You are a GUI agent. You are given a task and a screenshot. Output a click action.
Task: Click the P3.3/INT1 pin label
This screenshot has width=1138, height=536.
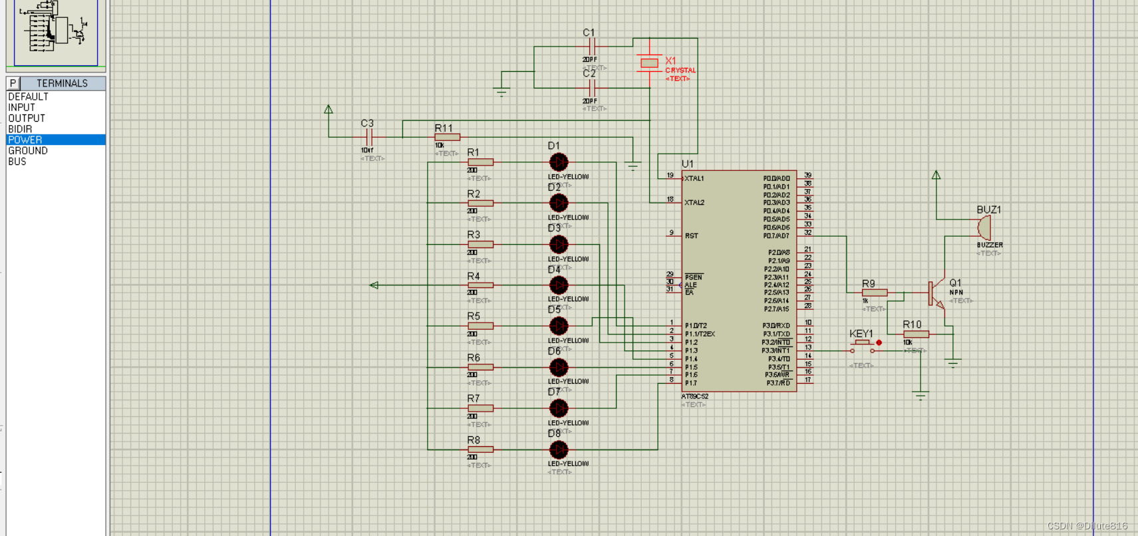pyautogui.click(x=776, y=350)
